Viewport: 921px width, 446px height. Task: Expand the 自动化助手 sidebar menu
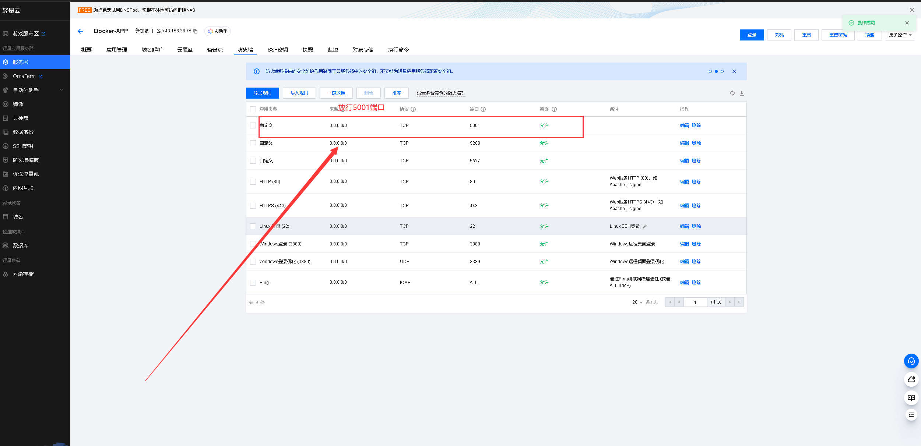(x=61, y=90)
